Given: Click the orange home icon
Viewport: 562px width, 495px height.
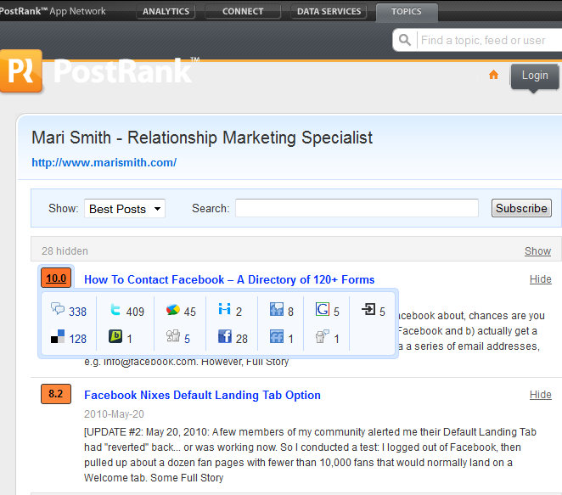Looking at the screenshot, I should (493, 75).
